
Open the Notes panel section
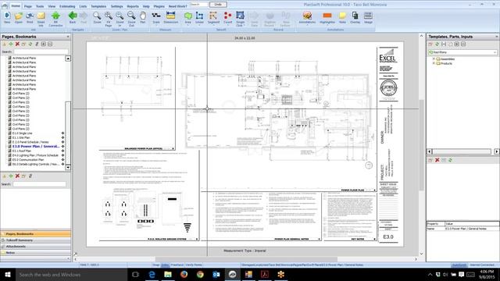(x=35, y=253)
